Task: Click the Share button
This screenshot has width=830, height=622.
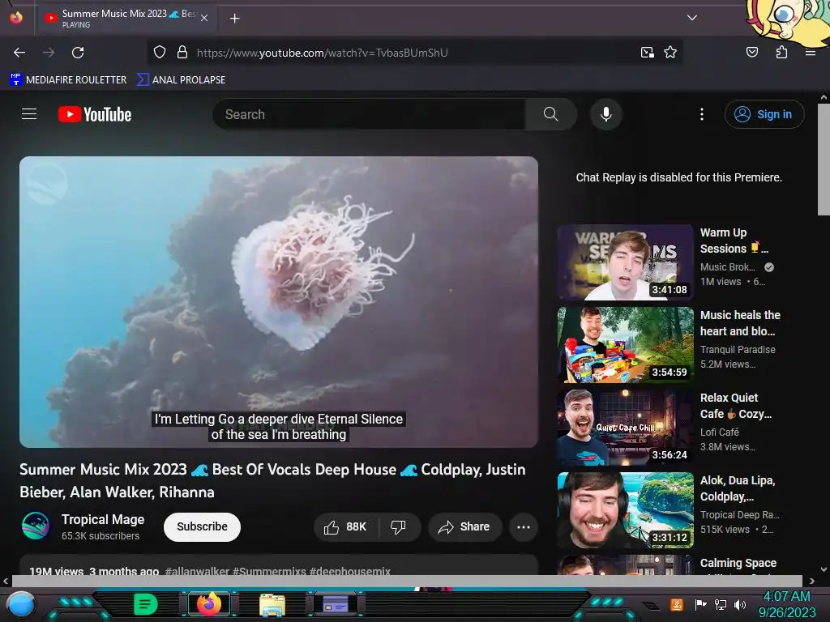Action: (x=465, y=526)
